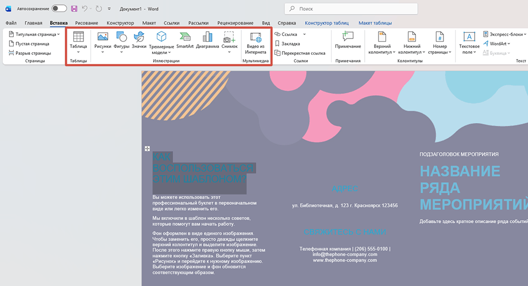
Task: Open Текстовое поле text box menu
Action: pos(469,43)
